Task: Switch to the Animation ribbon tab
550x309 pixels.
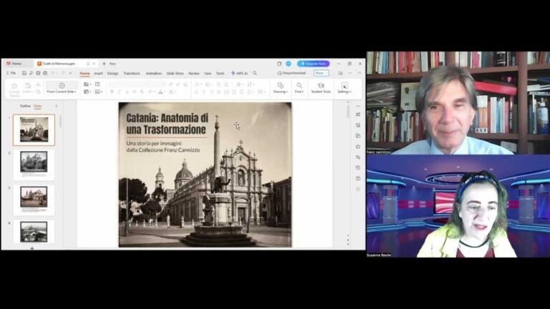Action: (x=154, y=73)
